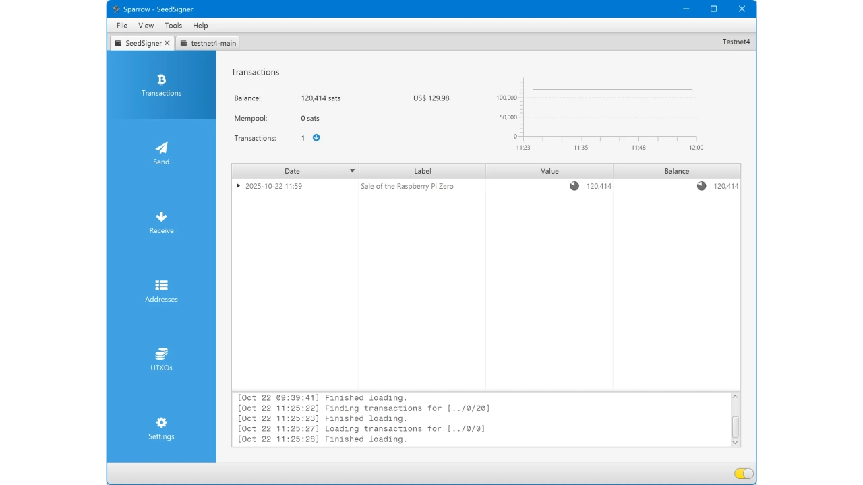863x485 pixels.
Task: Click the Label column header
Action: click(x=422, y=171)
